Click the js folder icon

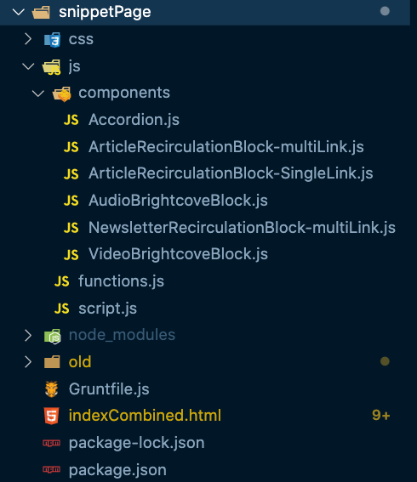click(x=52, y=66)
